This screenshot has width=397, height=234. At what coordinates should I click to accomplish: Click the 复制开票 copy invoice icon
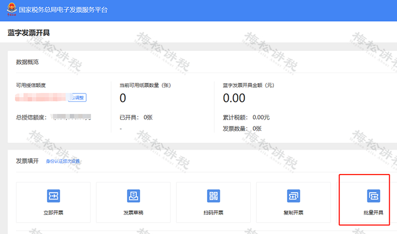pyautogui.click(x=293, y=196)
